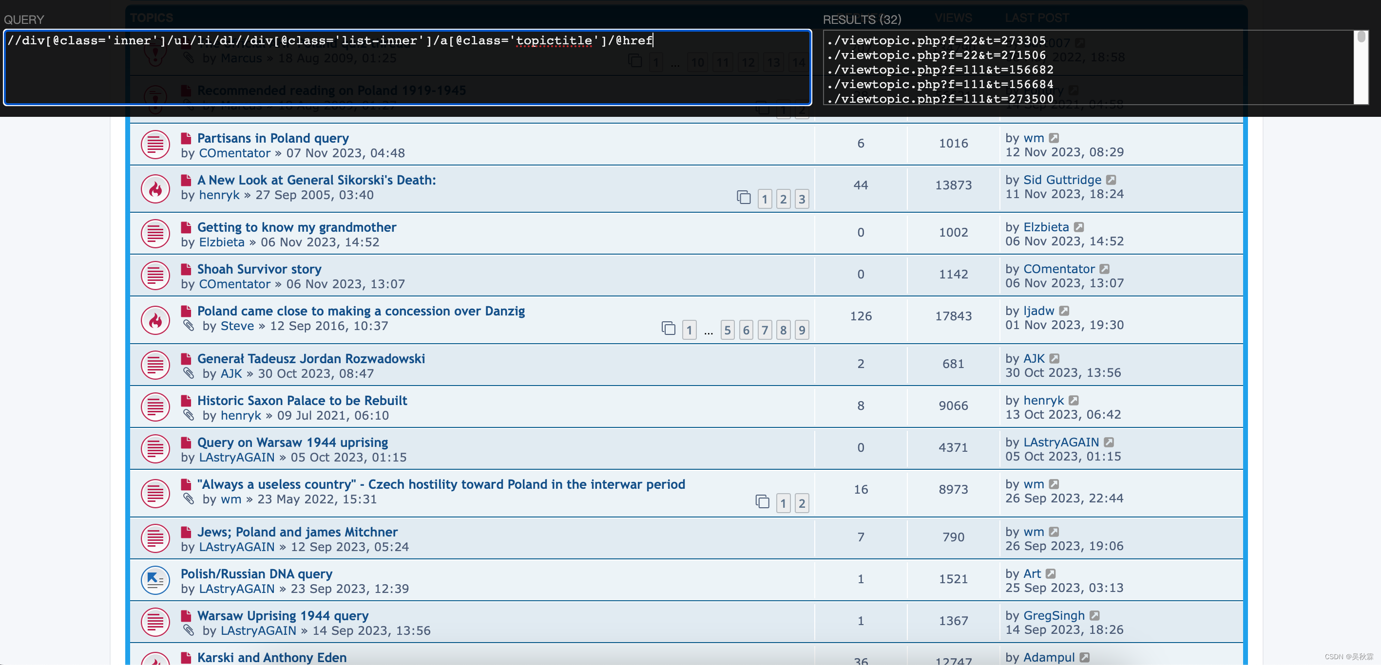Image resolution: width=1381 pixels, height=665 pixels.
Task: Open A New Look at General Sikorski's Death topic
Action: (317, 180)
